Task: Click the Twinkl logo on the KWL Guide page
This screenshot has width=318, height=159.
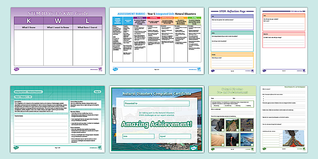Action: point(16,69)
